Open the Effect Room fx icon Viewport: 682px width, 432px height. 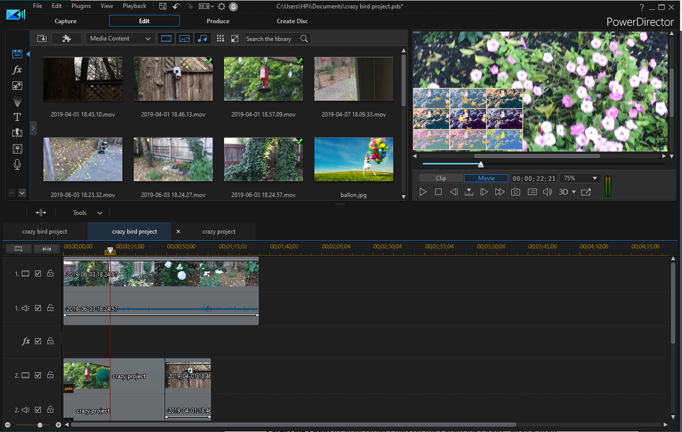(x=17, y=69)
